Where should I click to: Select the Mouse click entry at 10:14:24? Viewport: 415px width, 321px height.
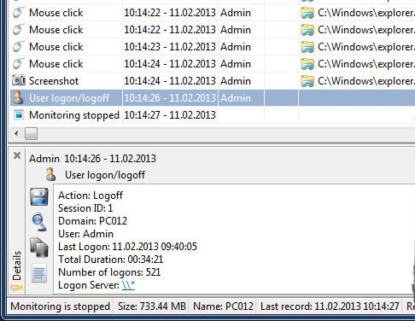[212, 64]
